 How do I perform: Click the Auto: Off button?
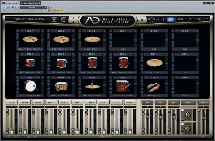(x=6, y=11)
